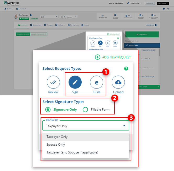Click the small green help icon in background panel
Image resolution: width=174 pixels, height=171 pixels.
point(118,38)
